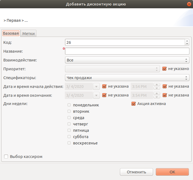Confirm with the OK button
This screenshot has height=180, width=193.
point(172,172)
